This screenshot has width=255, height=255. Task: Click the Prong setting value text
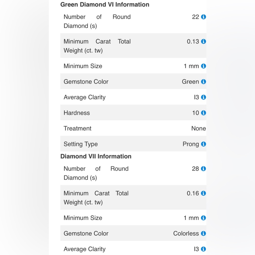[x=190, y=144]
